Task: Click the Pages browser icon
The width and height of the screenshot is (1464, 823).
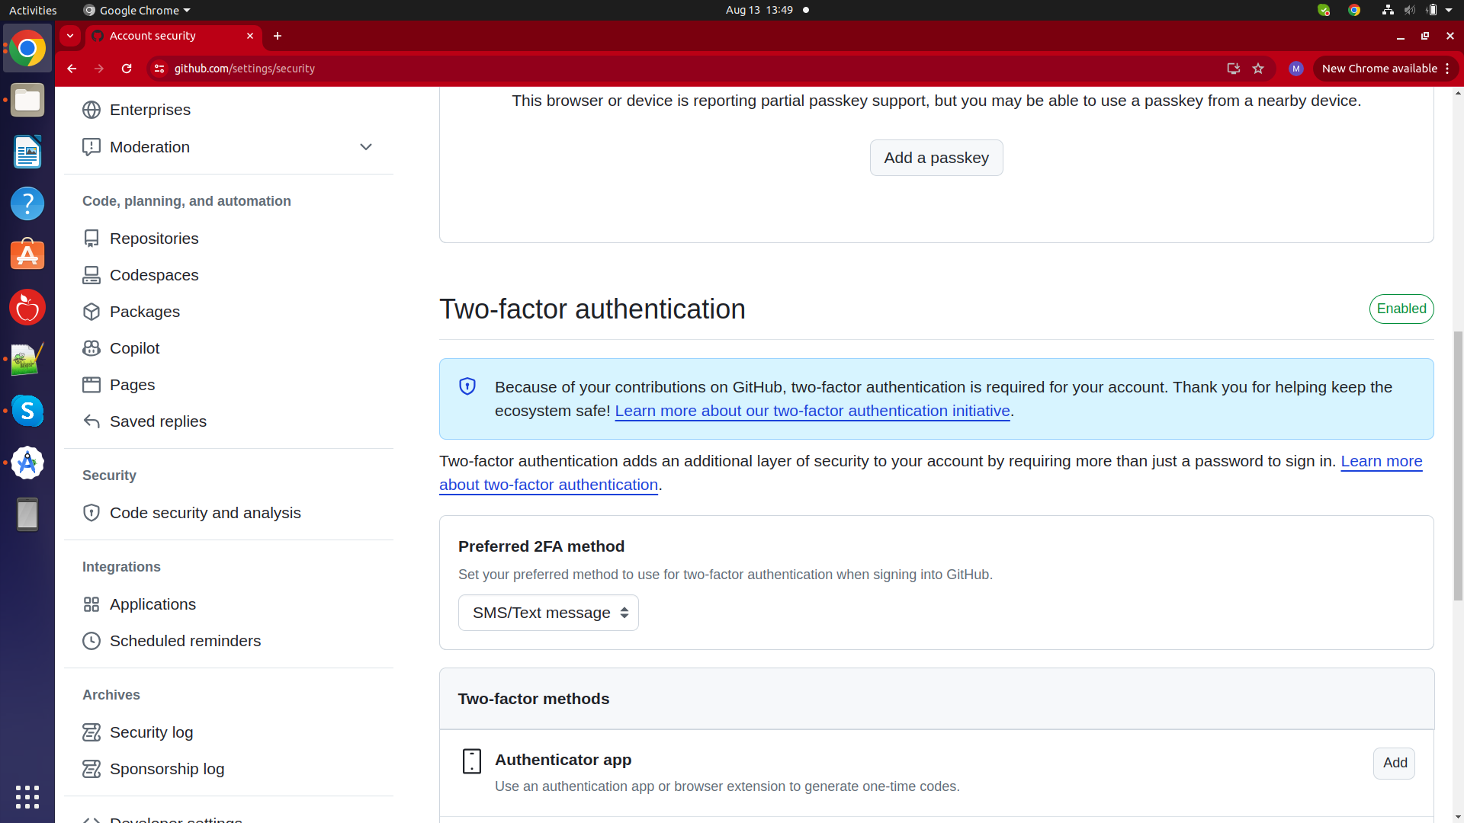Action: click(91, 385)
